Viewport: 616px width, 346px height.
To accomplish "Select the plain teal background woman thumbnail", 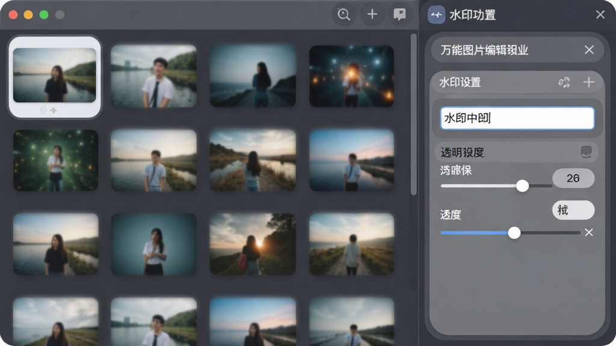I will [153, 244].
